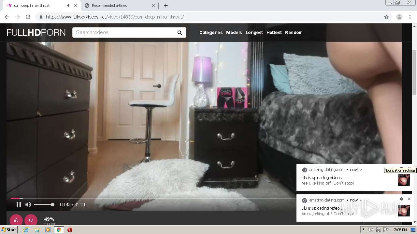Open the Windows Start menu
The width and height of the screenshot is (417, 234).
[x=9, y=230]
